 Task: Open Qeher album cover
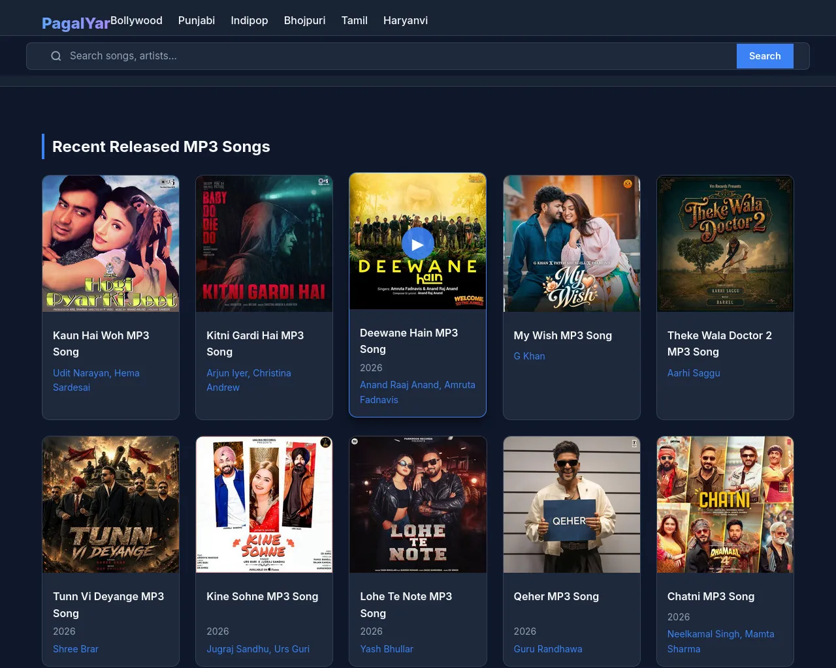(x=571, y=504)
